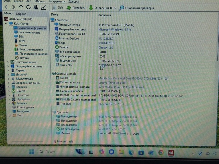This screenshot has height=164, width=219.
Task: Expand the DirectX tree node in sidebar
Action: coord(9,91)
